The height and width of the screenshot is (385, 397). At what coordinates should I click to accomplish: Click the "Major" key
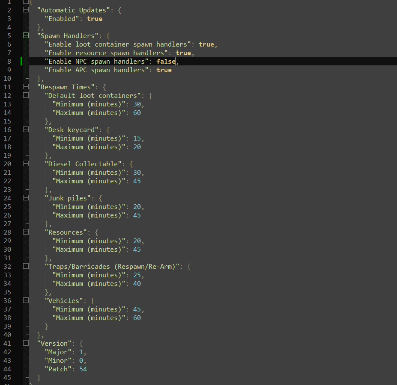click(x=58, y=352)
